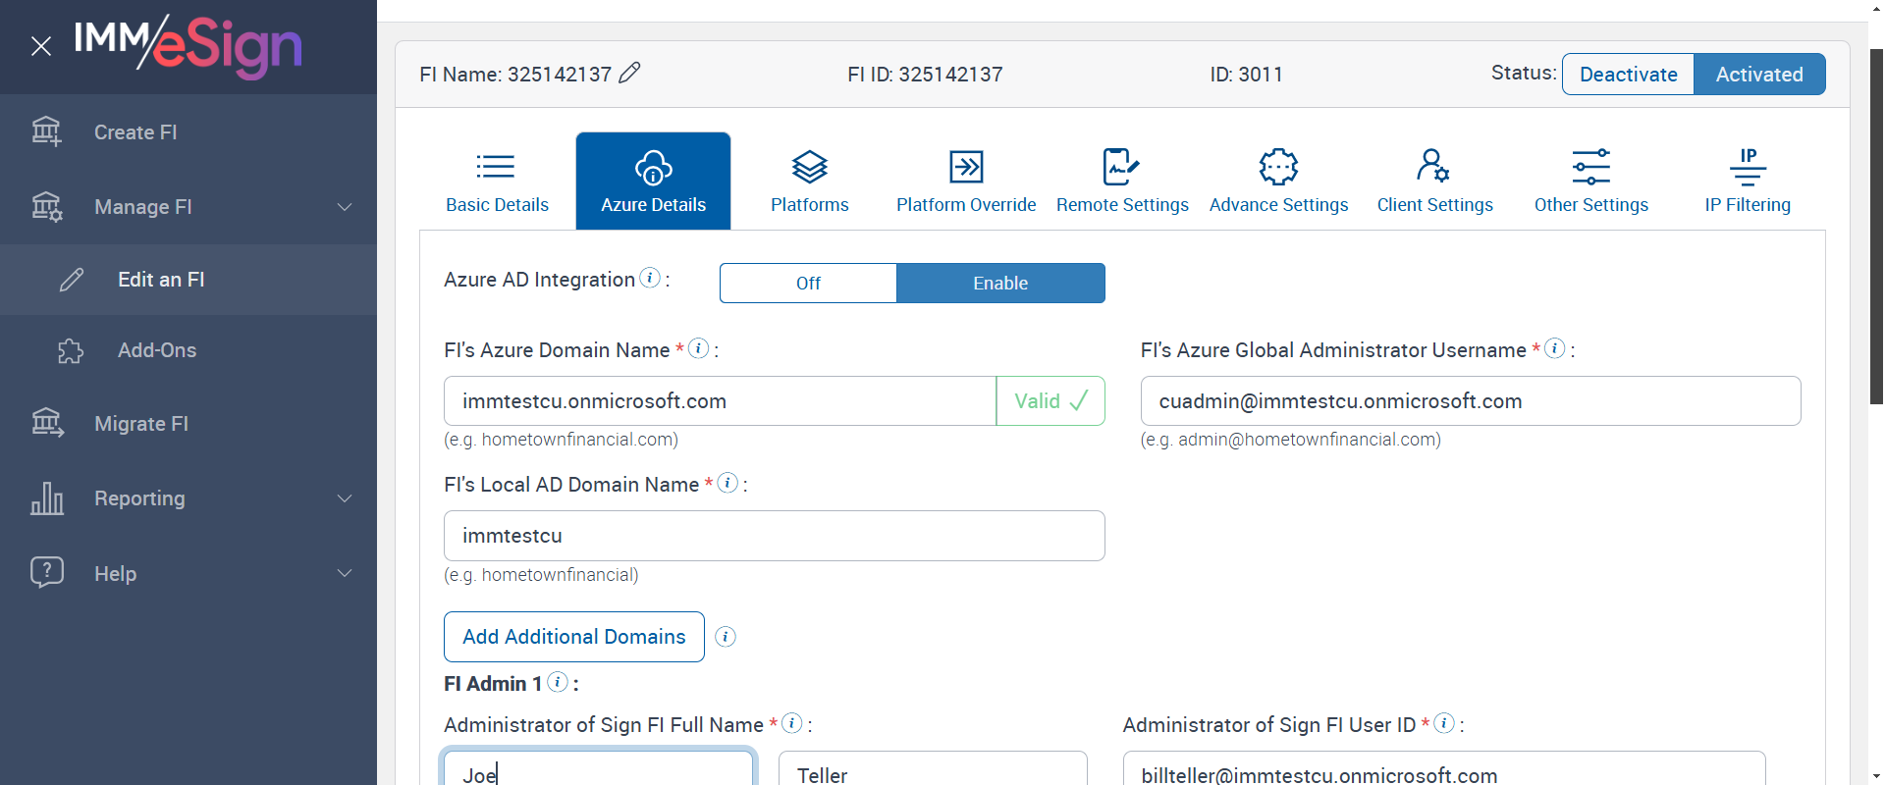Edit FI Name using pencil icon

click(x=629, y=73)
